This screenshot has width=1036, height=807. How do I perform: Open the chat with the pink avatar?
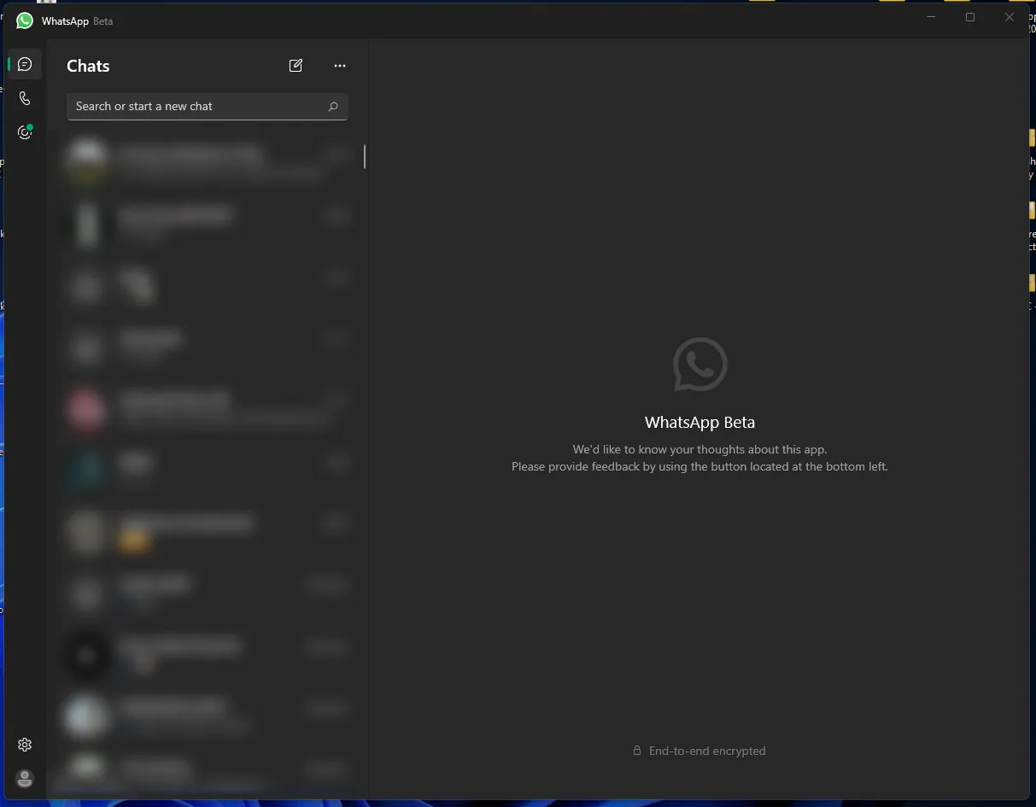coord(208,409)
